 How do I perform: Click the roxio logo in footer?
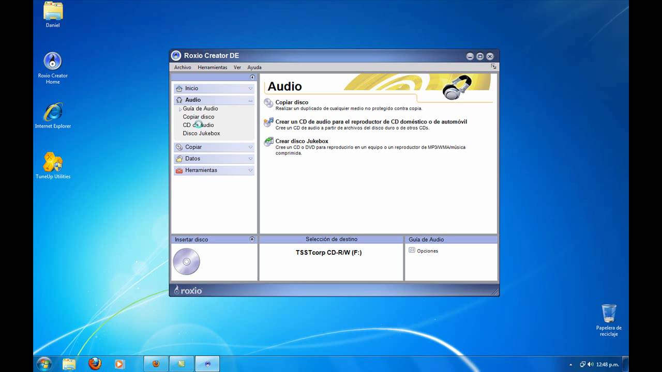pos(188,290)
